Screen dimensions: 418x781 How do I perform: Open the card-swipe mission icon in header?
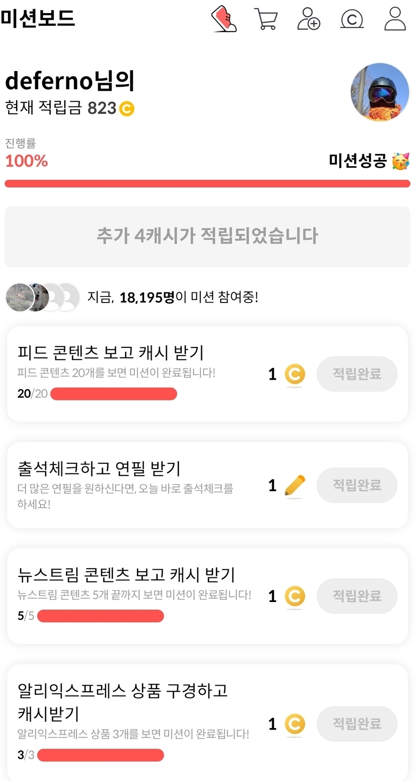(224, 19)
